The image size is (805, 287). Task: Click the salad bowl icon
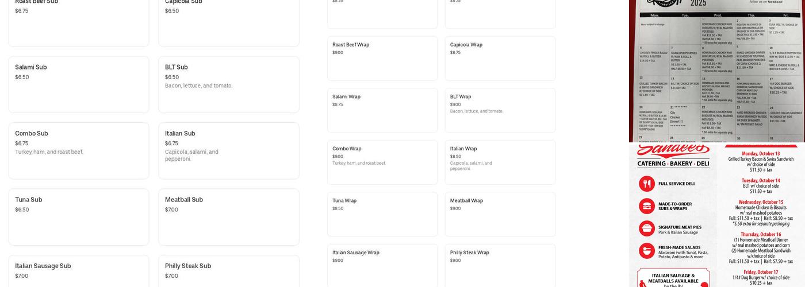[647, 251]
